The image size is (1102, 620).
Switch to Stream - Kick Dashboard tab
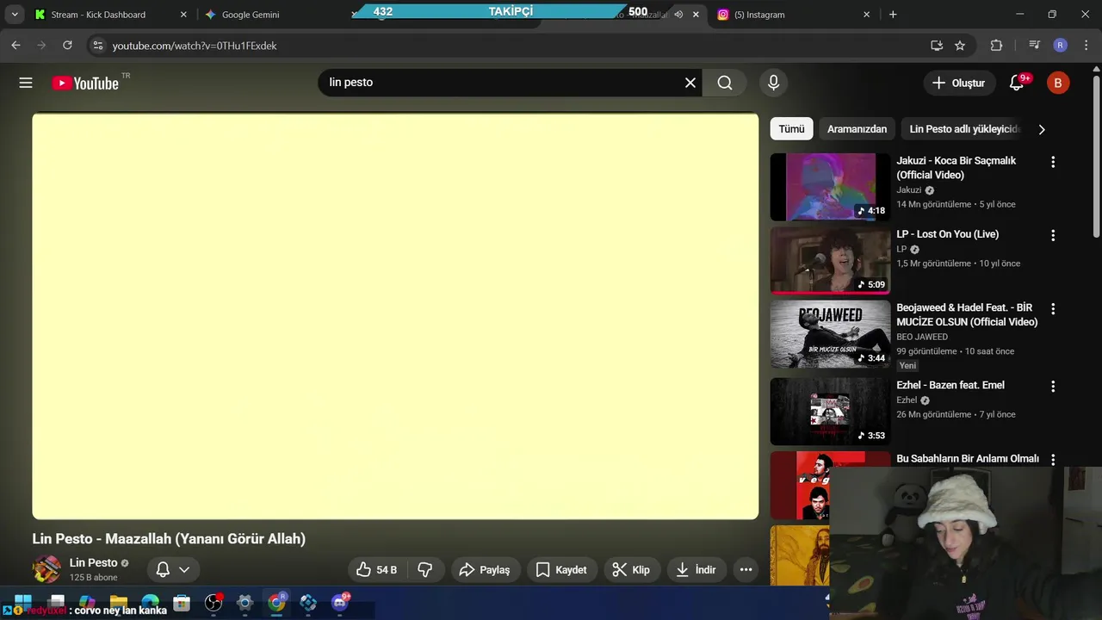tap(98, 15)
